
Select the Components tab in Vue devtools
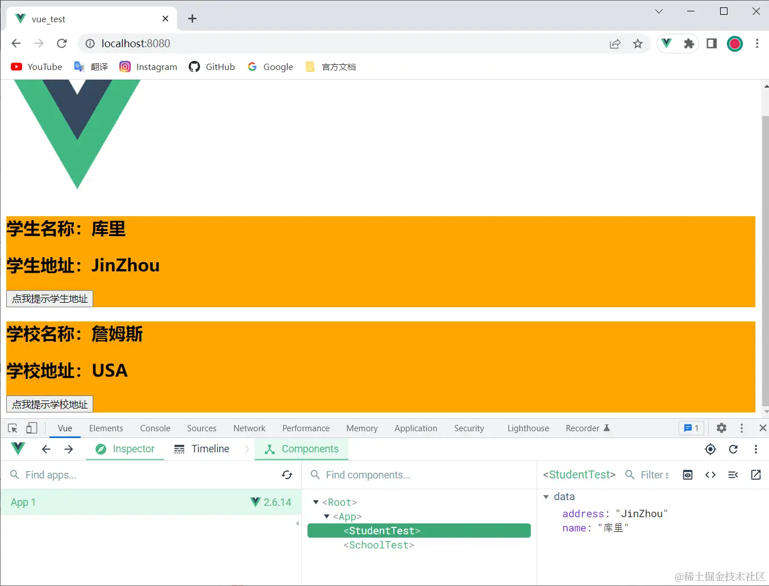coord(302,449)
